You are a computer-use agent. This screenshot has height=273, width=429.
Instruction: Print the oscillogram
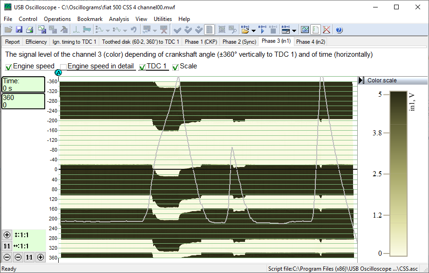(30, 29)
